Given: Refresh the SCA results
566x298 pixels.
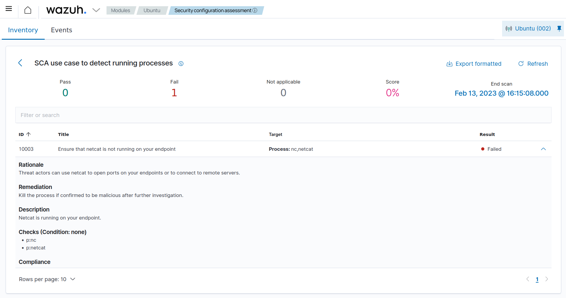Looking at the screenshot, I should point(533,64).
